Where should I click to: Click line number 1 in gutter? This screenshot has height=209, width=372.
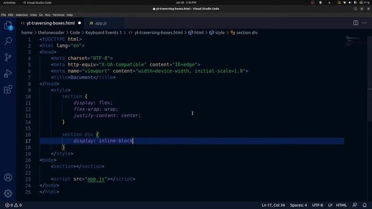(x=30, y=39)
